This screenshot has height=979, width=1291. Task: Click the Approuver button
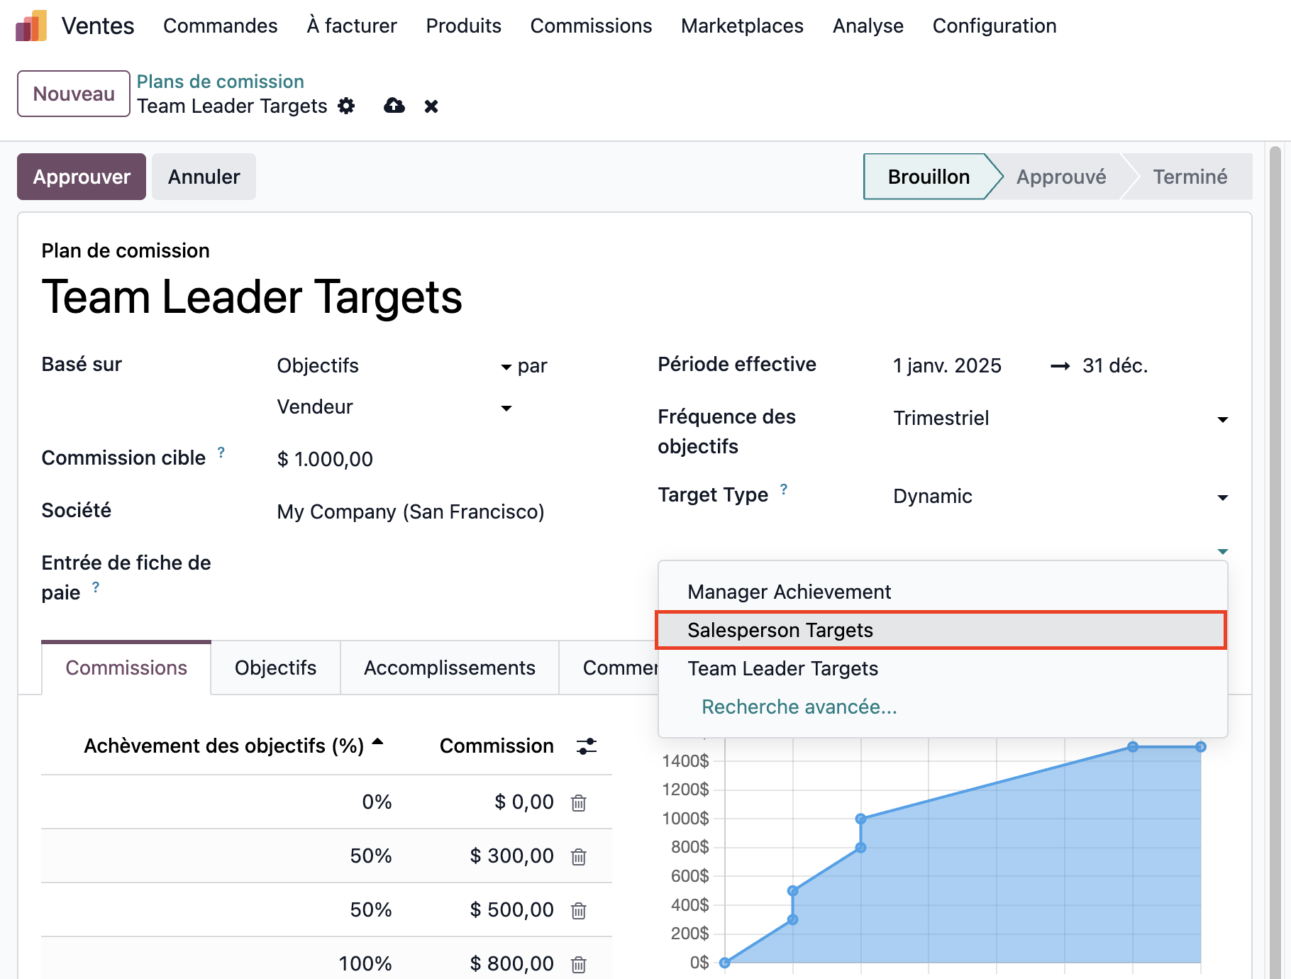point(82,177)
